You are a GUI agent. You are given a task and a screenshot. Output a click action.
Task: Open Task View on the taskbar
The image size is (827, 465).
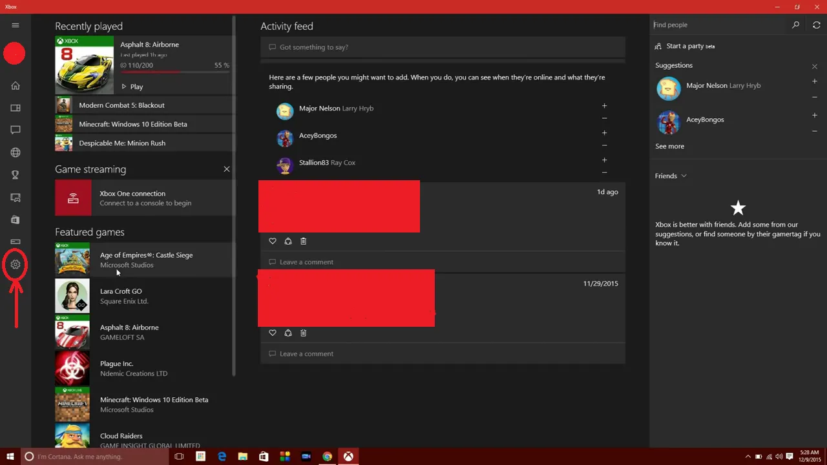(x=179, y=457)
